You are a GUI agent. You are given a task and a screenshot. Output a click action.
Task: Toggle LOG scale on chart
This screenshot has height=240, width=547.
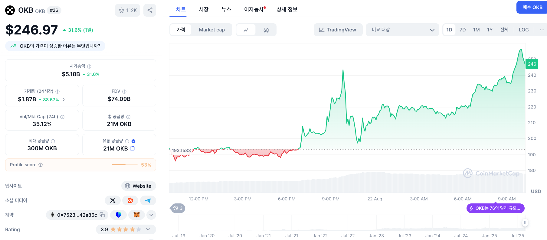(524, 30)
